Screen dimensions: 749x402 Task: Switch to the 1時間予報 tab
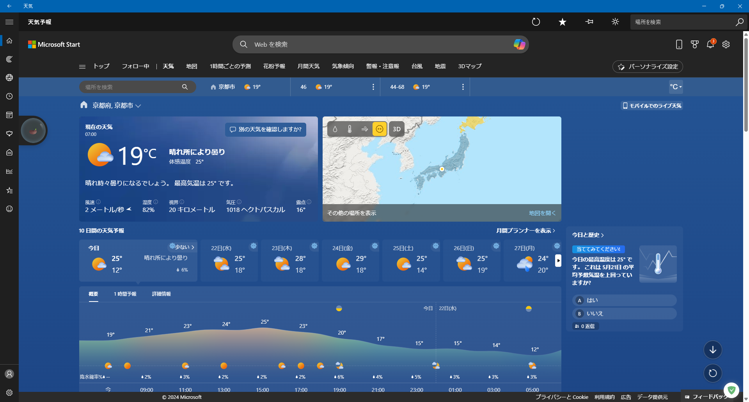click(x=125, y=294)
